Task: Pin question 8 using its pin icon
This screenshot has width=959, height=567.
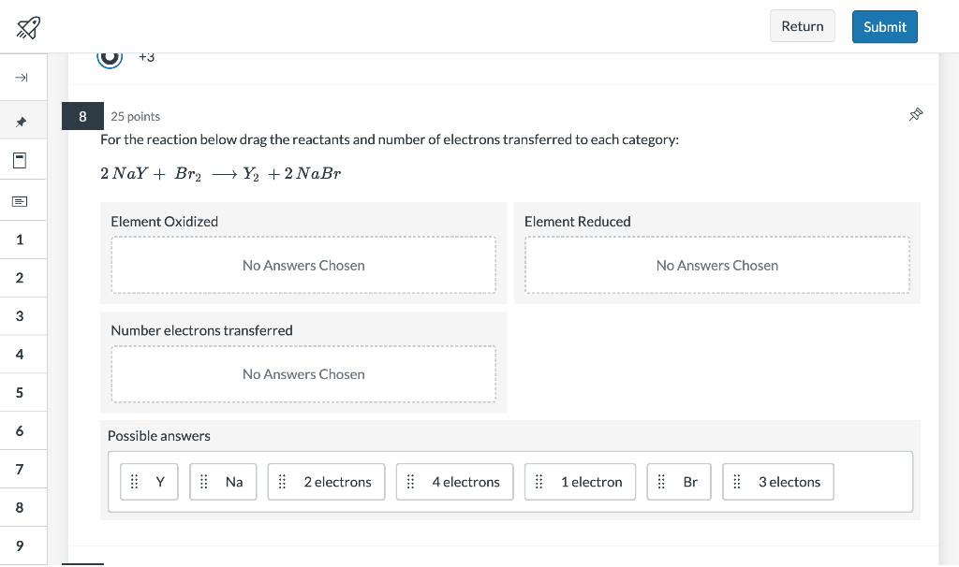Action: (x=916, y=114)
